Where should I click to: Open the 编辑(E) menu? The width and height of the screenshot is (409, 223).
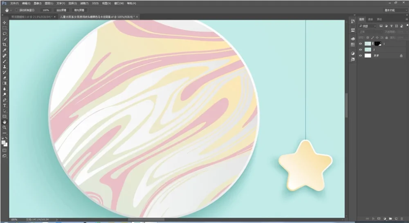[x=26, y=3]
